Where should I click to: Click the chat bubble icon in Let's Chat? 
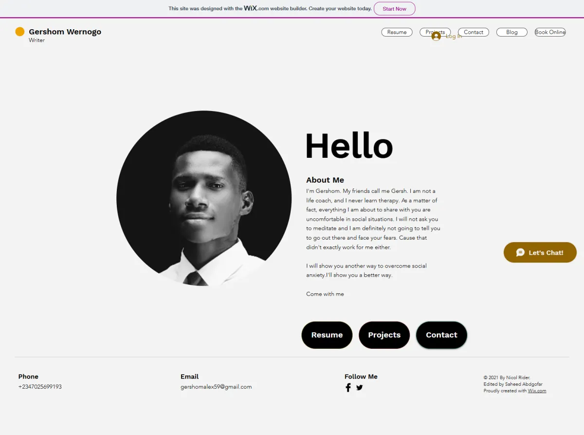(520, 252)
